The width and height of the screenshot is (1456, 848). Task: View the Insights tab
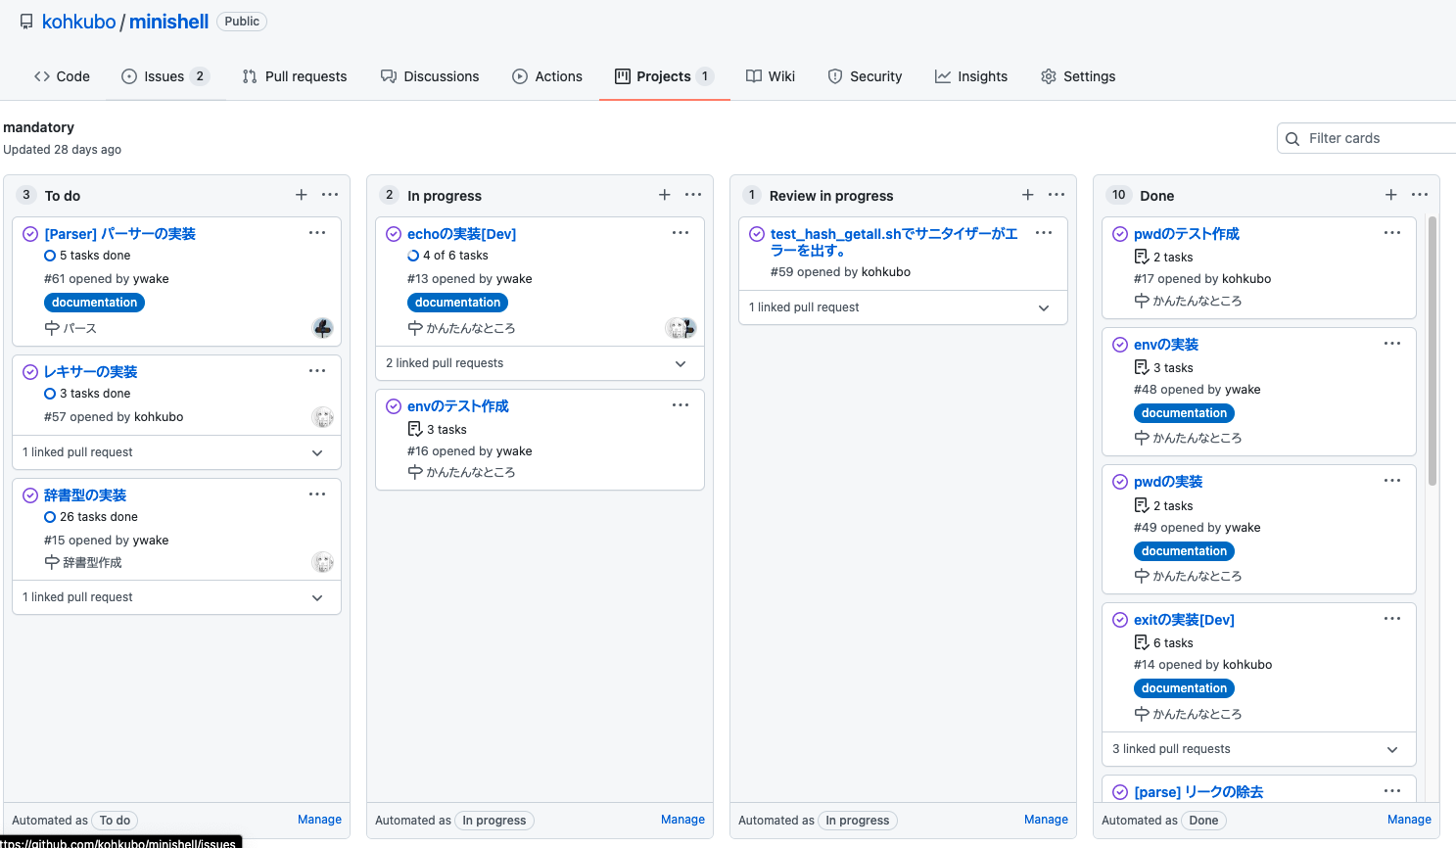[x=971, y=76]
